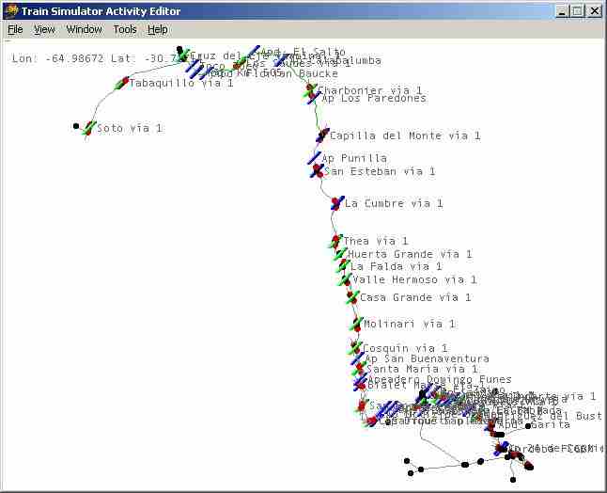This screenshot has width=607, height=493.
Task: Open the File menu
Action: pyautogui.click(x=15, y=29)
